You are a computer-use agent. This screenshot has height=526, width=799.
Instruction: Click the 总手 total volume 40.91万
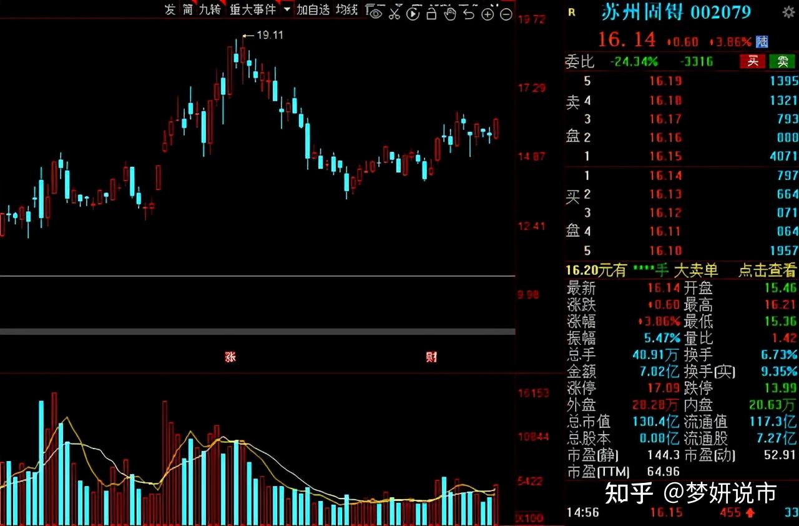click(x=656, y=355)
